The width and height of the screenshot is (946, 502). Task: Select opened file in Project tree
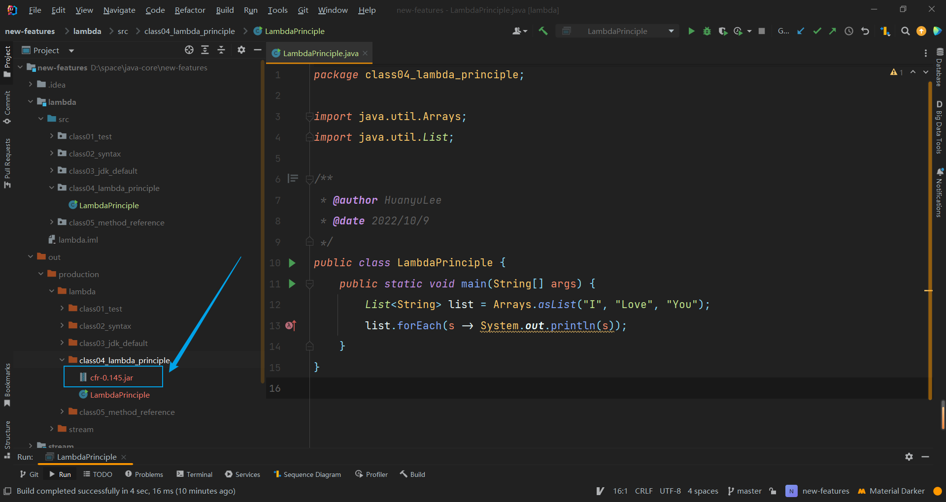189,50
